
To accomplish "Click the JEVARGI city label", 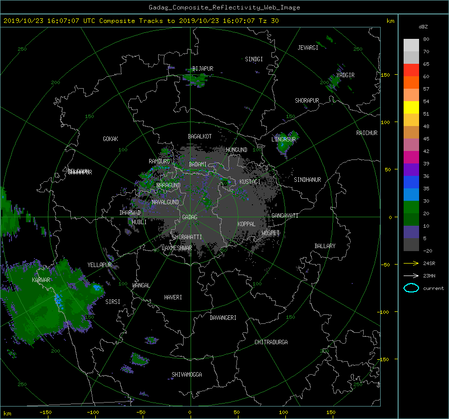I will (x=308, y=48).
